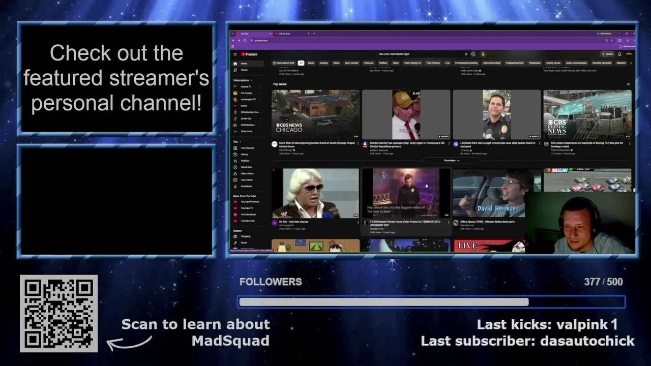Viewport: 651px width, 366px height.
Task: Select the Podcasts filter chip
Action: click(x=368, y=63)
